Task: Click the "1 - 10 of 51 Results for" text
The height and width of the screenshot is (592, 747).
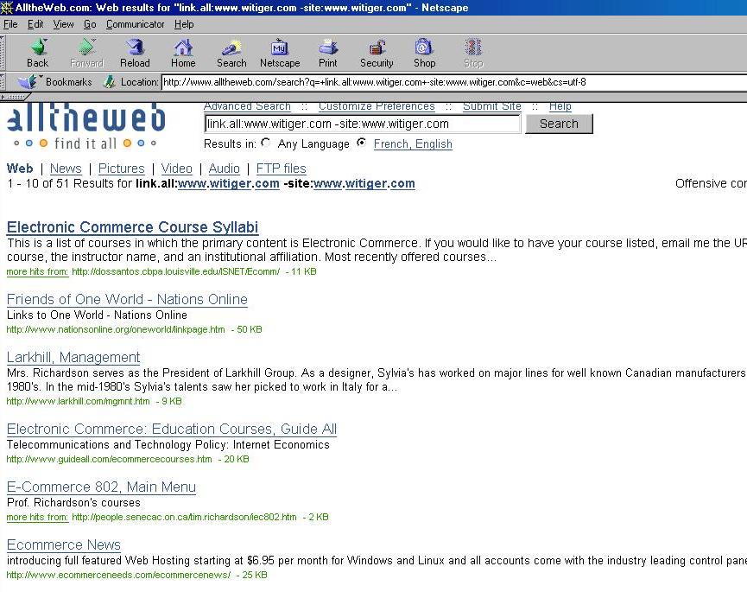Action: click(70, 183)
